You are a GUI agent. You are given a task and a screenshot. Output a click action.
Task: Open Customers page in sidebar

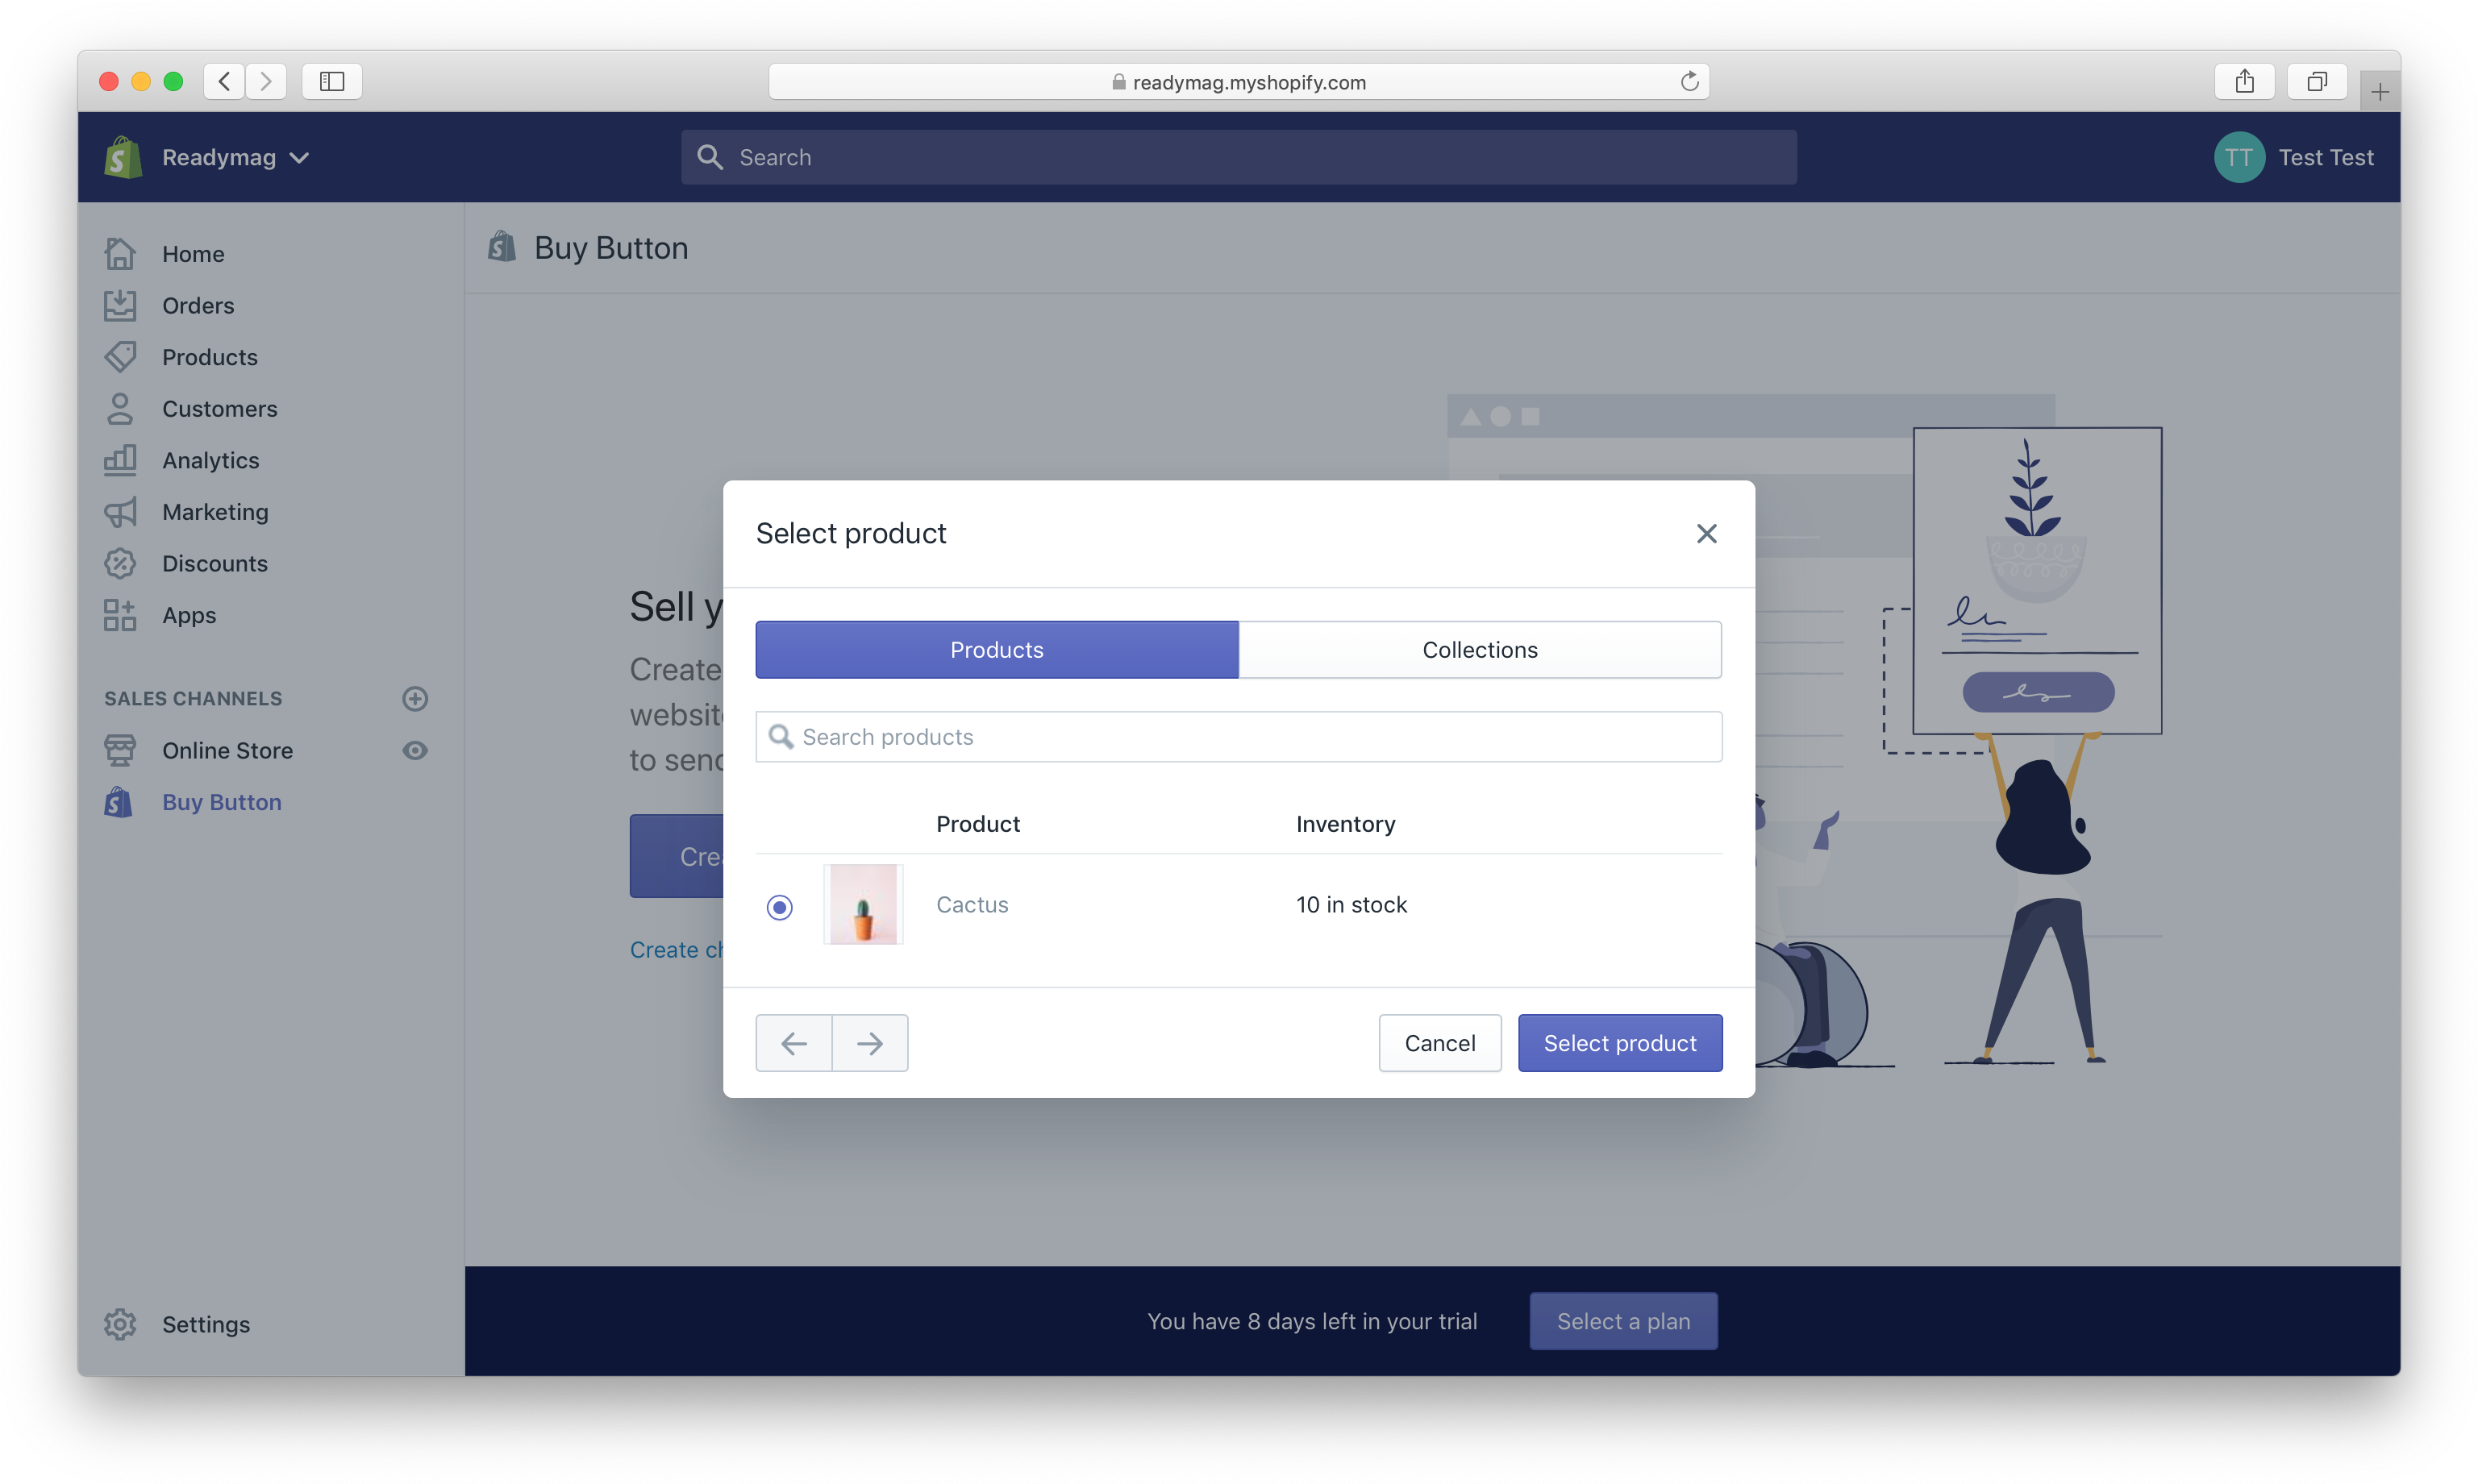point(220,409)
